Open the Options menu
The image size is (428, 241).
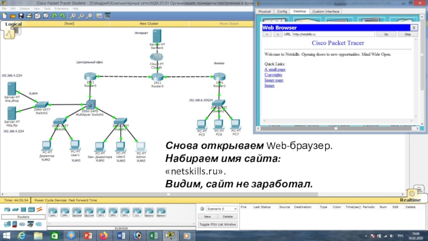(24, 9)
